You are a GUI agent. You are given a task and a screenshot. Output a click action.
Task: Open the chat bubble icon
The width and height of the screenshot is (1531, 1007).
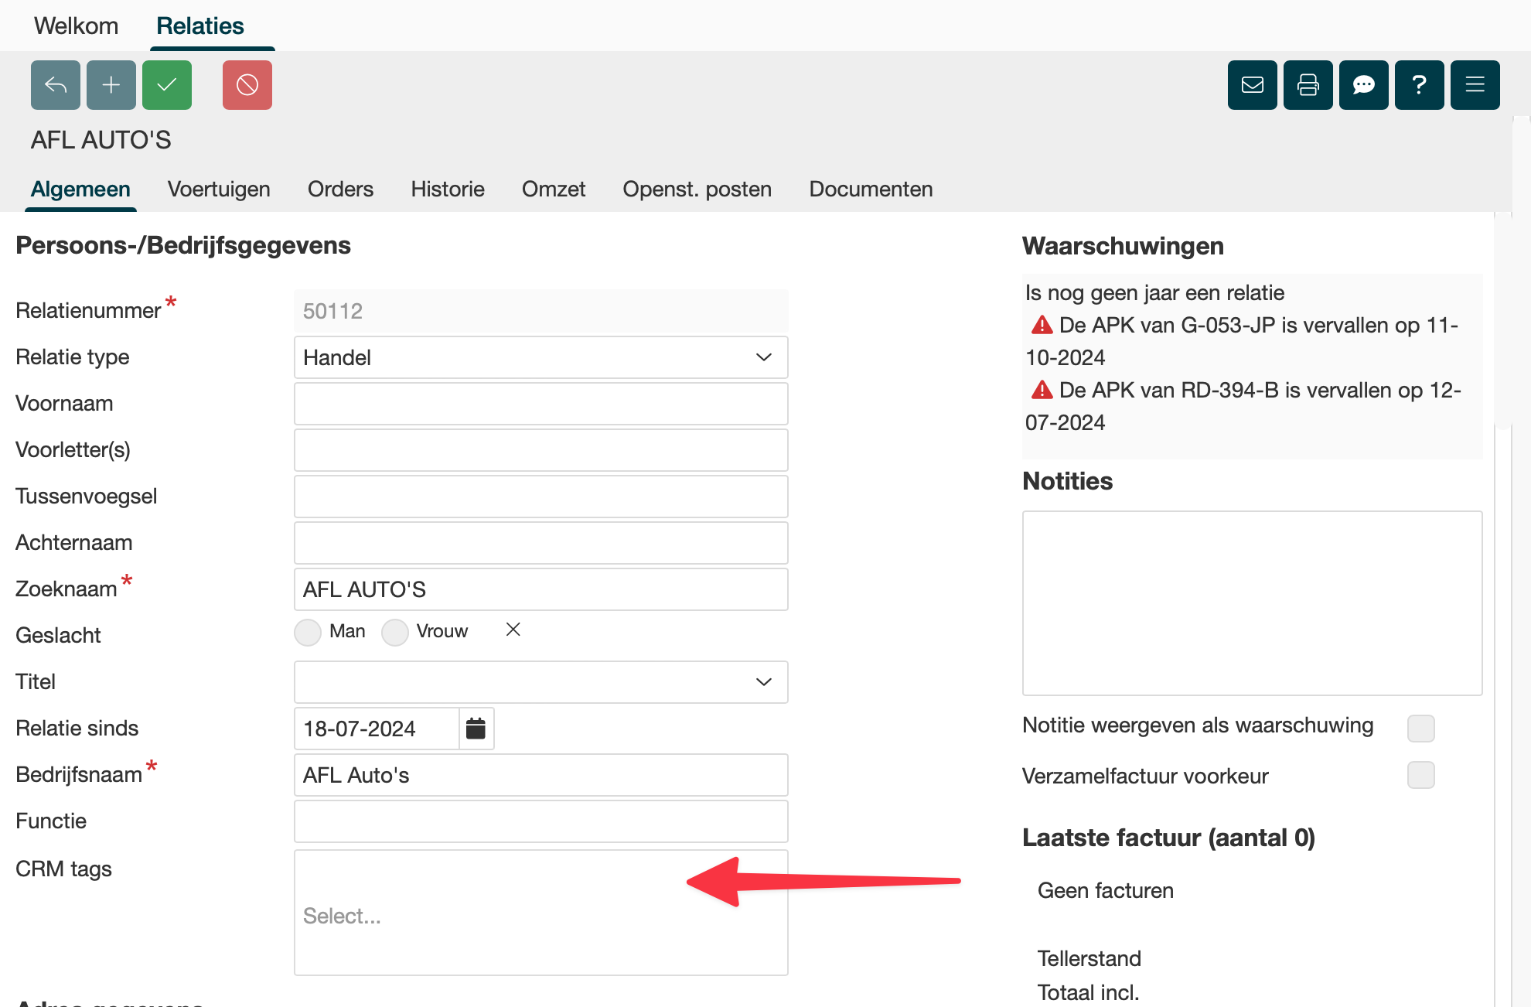point(1364,85)
